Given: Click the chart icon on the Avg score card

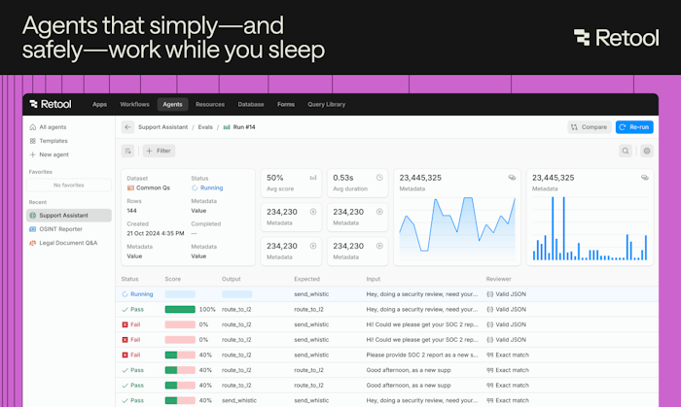Looking at the screenshot, I should tap(313, 178).
